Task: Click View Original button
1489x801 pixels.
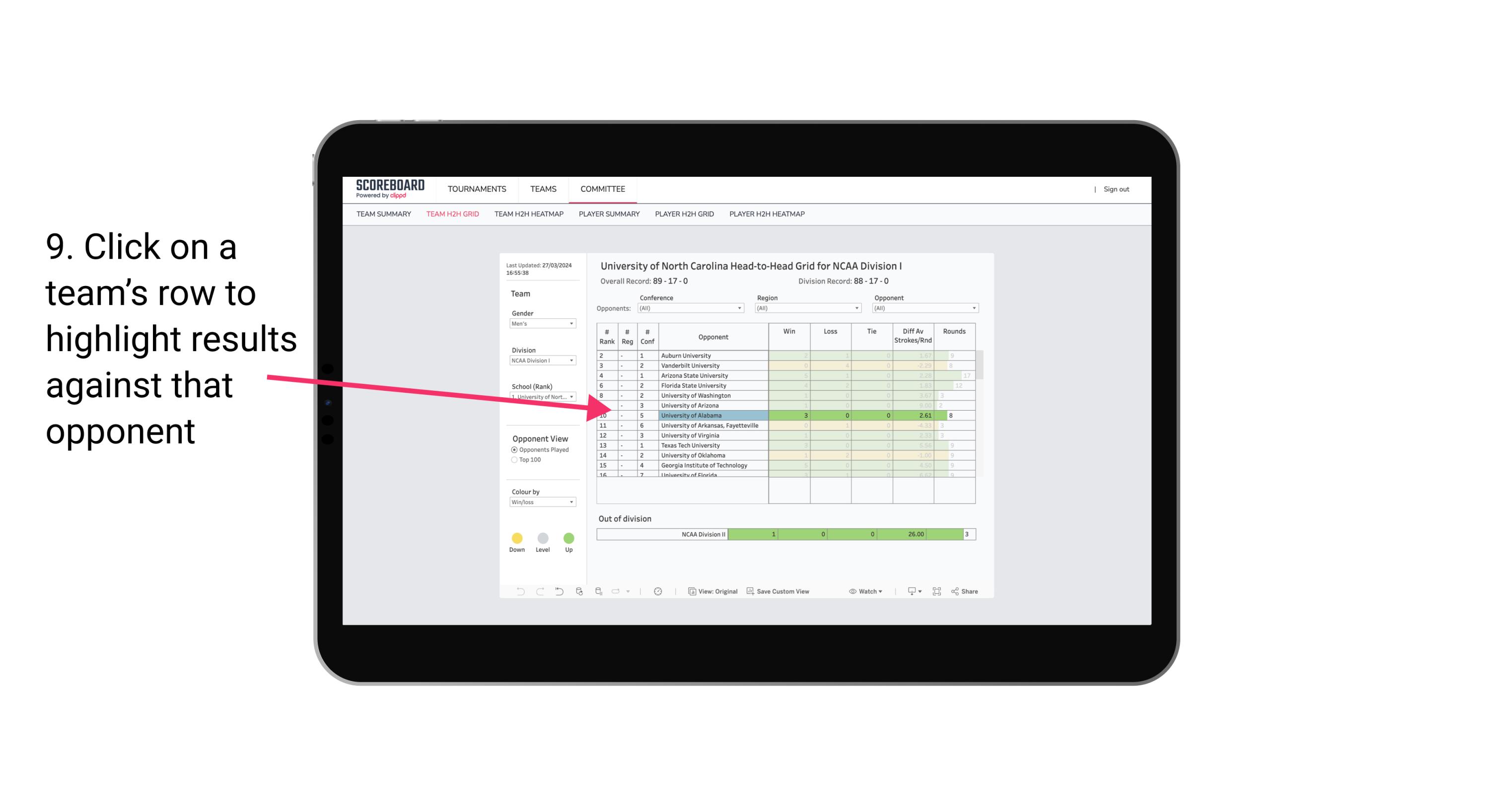Action: click(711, 592)
